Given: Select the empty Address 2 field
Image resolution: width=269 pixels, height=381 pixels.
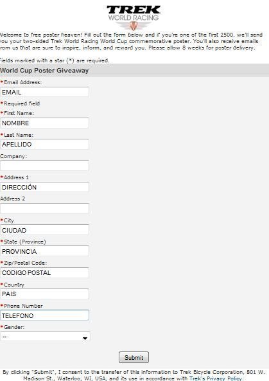Looking at the screenshot, I should tap(44, 208).
